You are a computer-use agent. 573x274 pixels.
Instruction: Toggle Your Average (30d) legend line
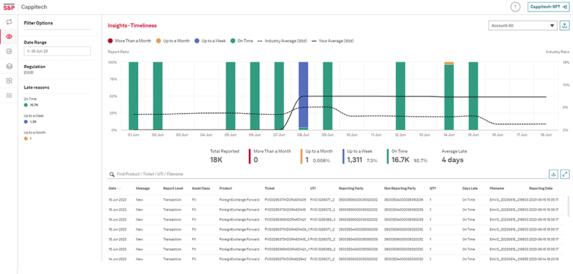[x=332, y=41]
